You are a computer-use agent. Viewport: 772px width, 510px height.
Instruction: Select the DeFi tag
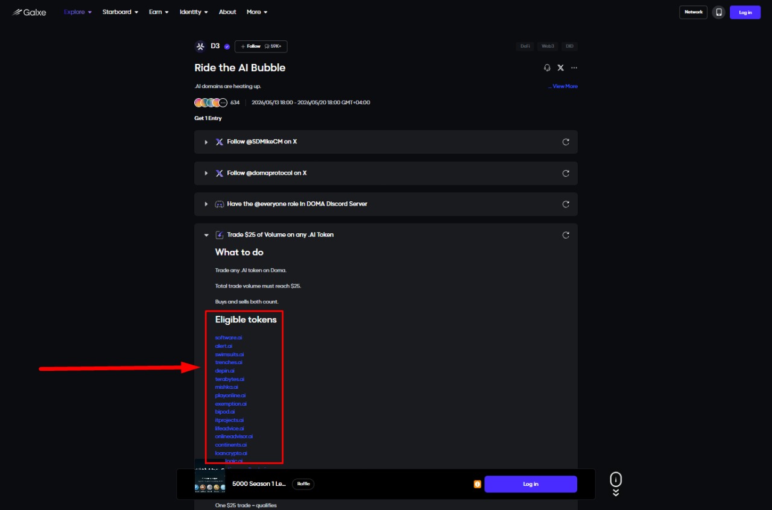click(x=525, y=46)
